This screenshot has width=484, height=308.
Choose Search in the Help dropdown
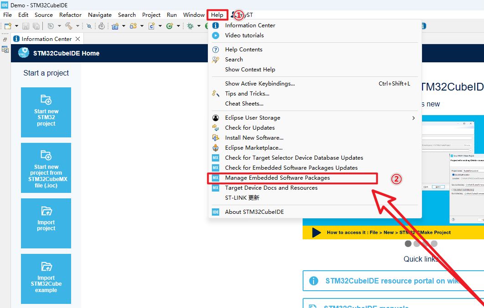[x=315, y=60]
